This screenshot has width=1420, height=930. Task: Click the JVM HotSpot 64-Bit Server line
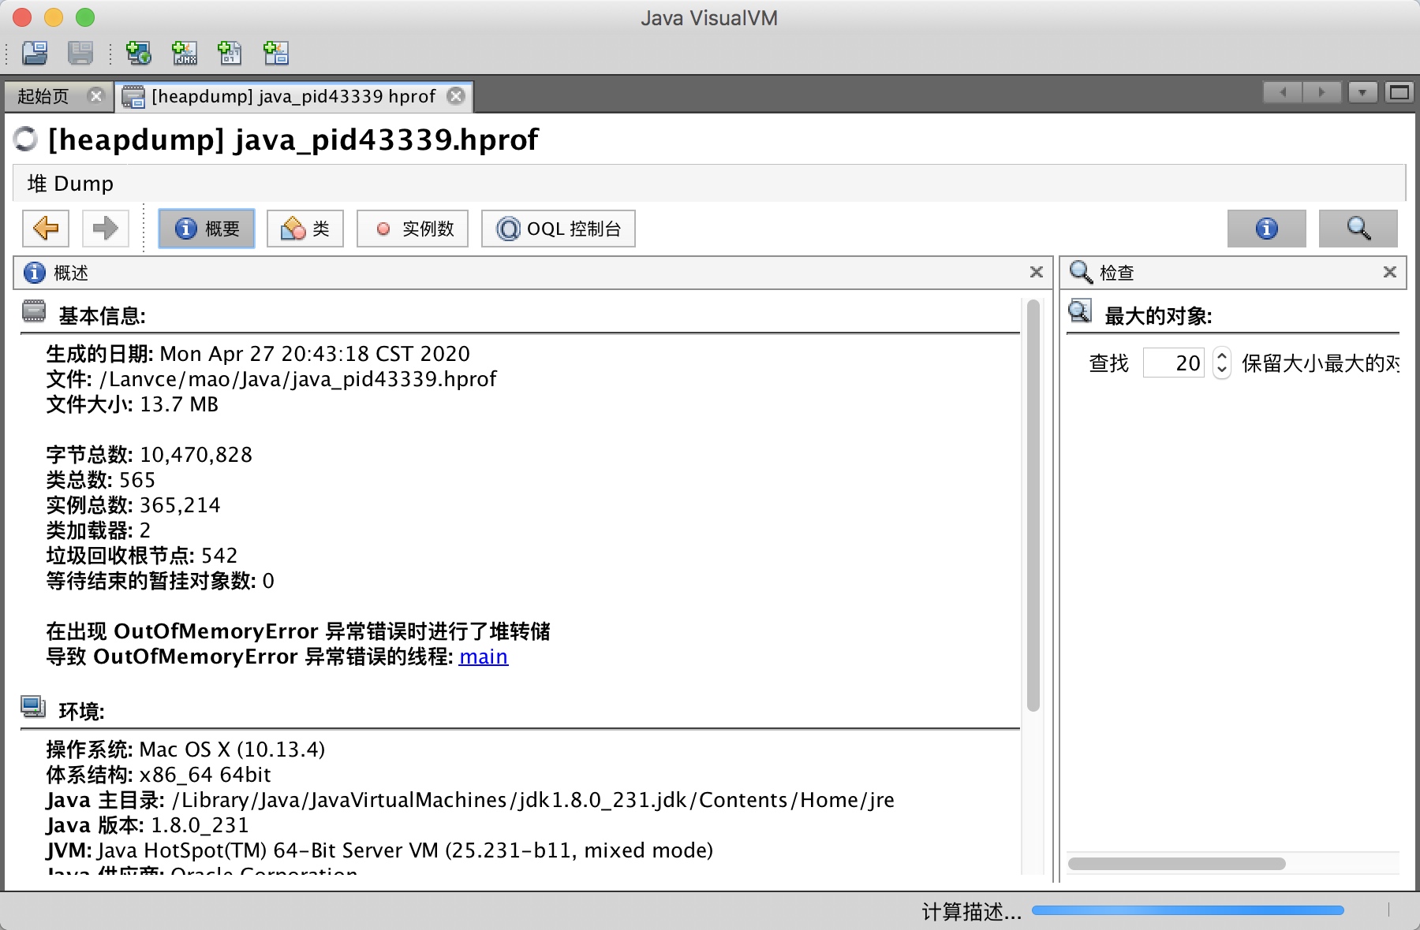[x=379, y=850]
